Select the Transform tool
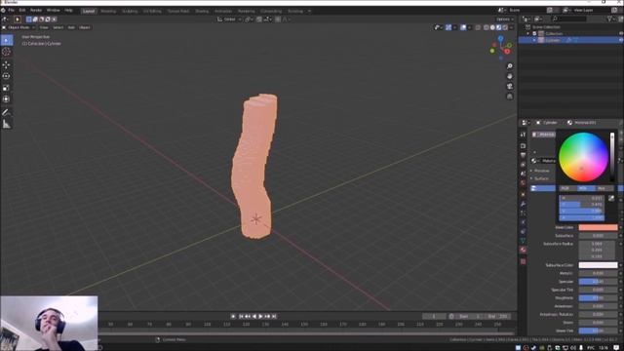 click(7, 99)
